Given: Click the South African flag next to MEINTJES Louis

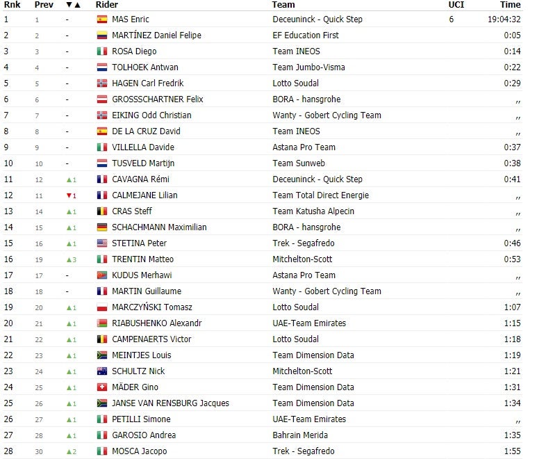Looking at the screenshot, I should (101, 355).
